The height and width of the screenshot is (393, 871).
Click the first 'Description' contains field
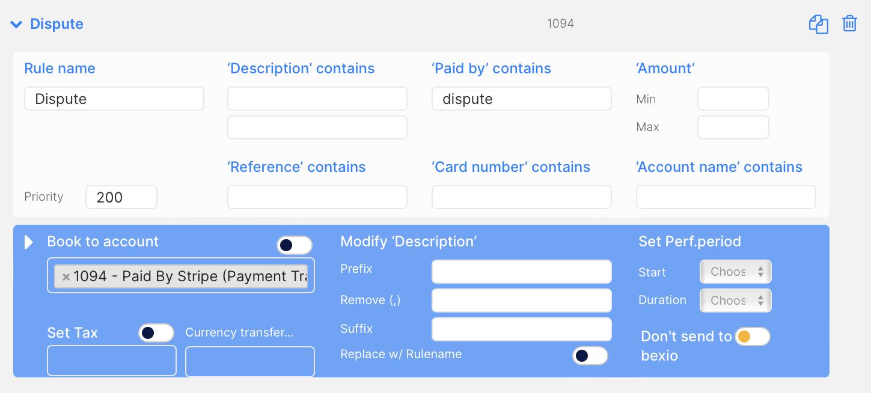coord(317,99)
